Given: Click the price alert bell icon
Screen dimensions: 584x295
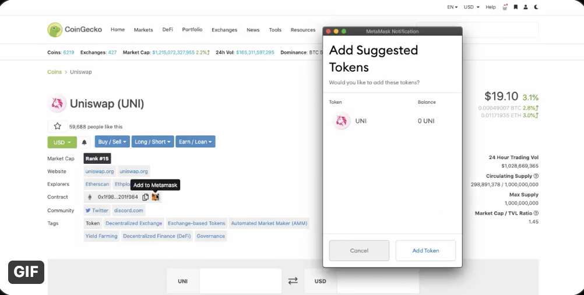Looking at the screenshot, I should pos(84,142).
